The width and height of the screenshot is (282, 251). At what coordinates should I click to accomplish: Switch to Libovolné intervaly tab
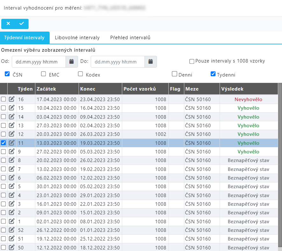(77, 38)
